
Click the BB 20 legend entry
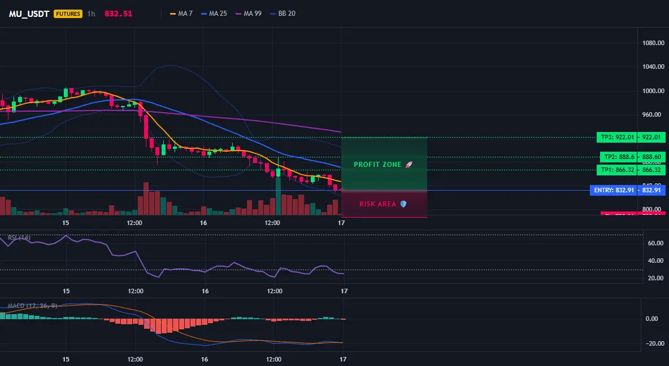pyautogui.click(x=283, y=14)
